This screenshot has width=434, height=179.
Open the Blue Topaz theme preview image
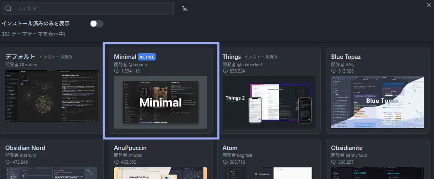point(377,102)
